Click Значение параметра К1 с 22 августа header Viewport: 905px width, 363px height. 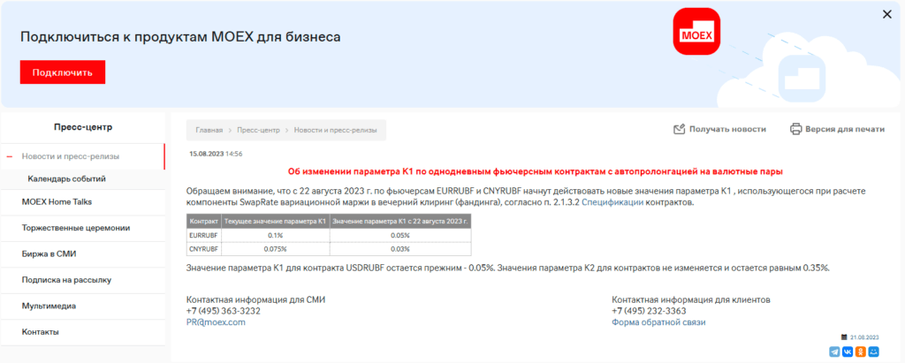pos(400,222)
